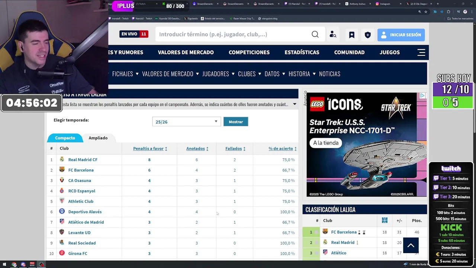Click the INICIAR SESIÓN button
Viewport: 476px width, 268px height.
pyautogui.click(x=401, y=35)
